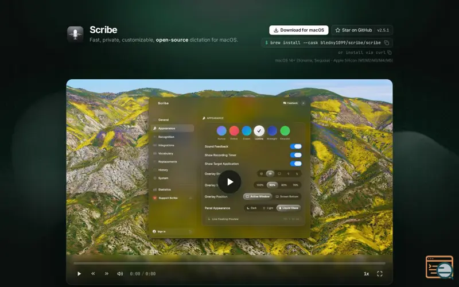This screenshot has height=287, width=459.
Task: Pick the Emerald green theme swatch
Action: pyautogui.click(x=285, y=131)
